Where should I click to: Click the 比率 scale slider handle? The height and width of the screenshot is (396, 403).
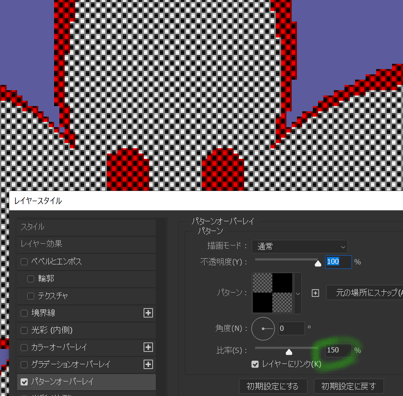pyautogui.click(x=289, y=352)
